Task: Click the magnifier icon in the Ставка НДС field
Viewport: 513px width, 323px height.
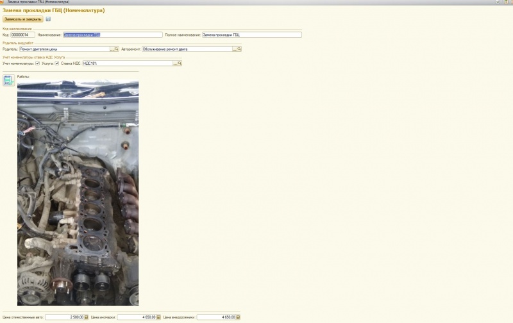Action: click(x=180, y=63)
